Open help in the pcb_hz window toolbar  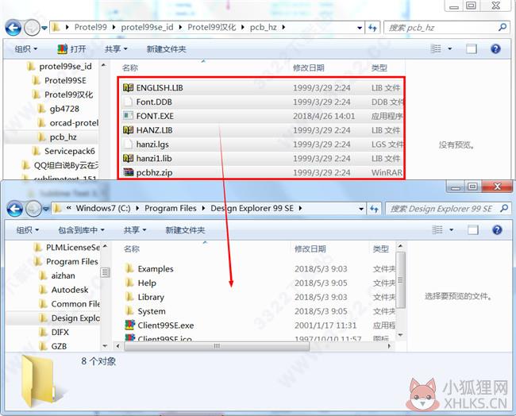point(495,49)
